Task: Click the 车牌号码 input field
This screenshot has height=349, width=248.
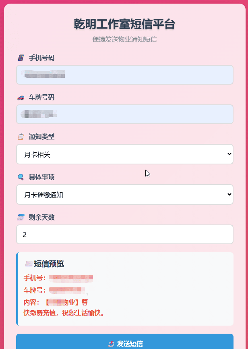Action: (x=124, y=114)
